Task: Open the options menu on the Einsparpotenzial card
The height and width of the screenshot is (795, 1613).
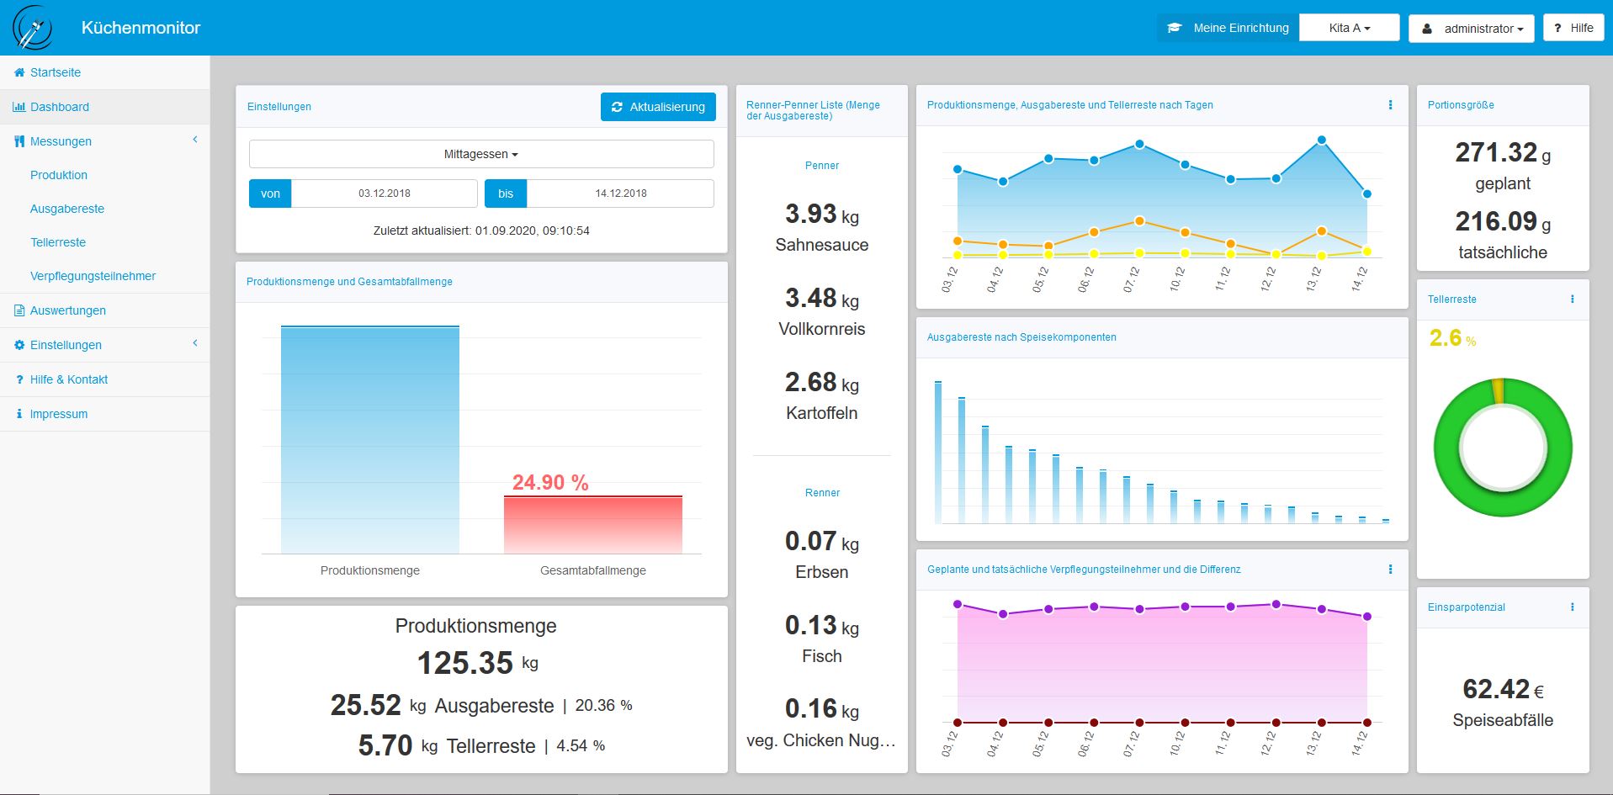Action: coord(1572,607)
